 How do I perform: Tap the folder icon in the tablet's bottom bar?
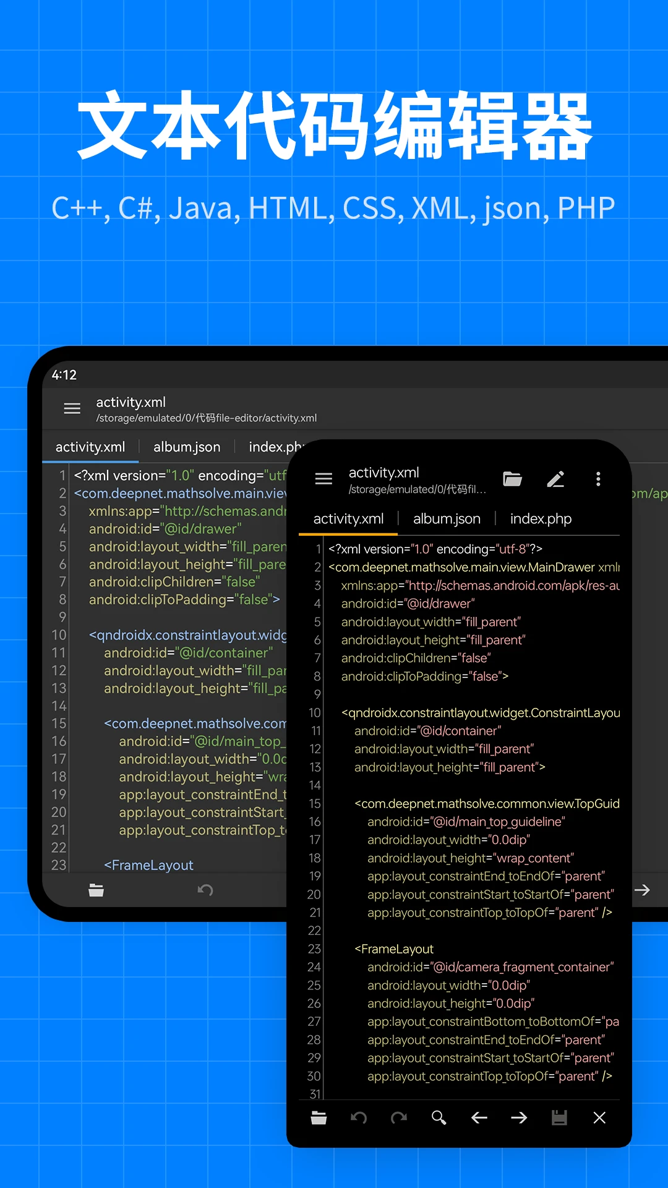[x=96, y=890]
